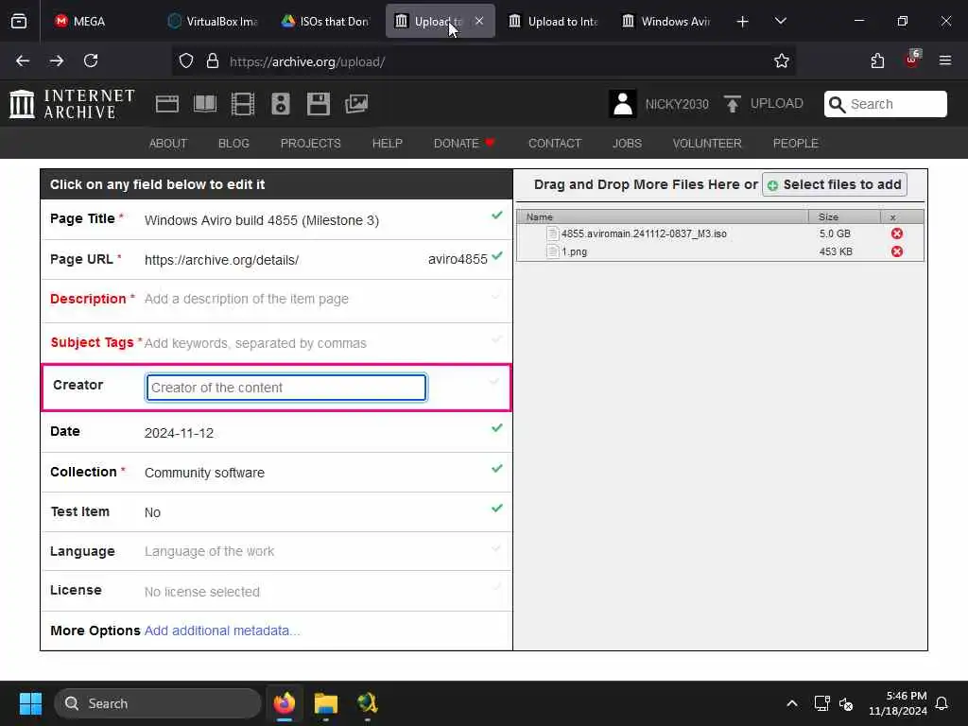Click the Creator input field
The height and width of the screenshot is (726, 968).
(x=286, y=388)
